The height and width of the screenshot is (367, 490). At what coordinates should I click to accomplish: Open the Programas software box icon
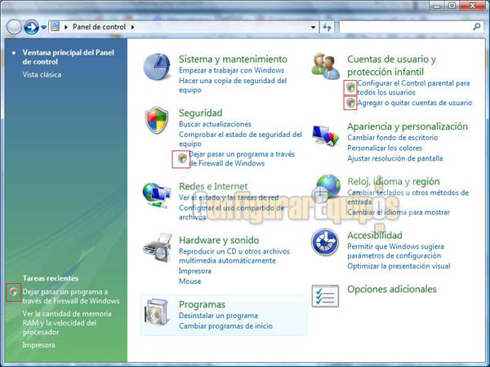(157, 312)
